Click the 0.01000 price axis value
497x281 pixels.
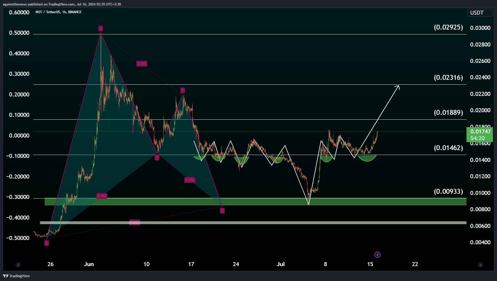tap(480, 193)
